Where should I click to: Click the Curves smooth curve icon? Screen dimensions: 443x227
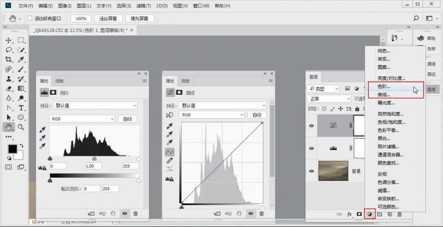tap(170, 169)
